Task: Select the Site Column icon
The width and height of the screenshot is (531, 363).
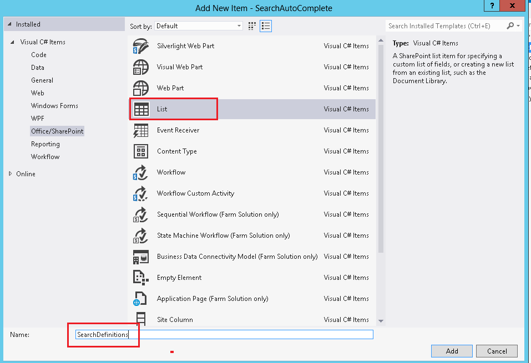Action: click(x=140, y=319)
